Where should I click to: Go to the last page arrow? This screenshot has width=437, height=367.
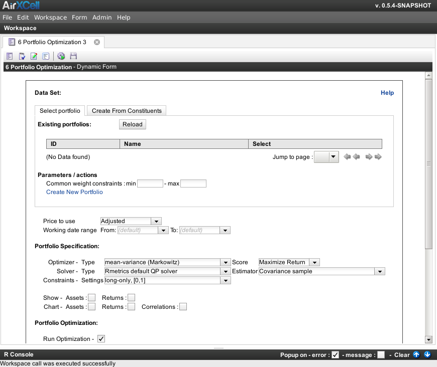(378, 157)
